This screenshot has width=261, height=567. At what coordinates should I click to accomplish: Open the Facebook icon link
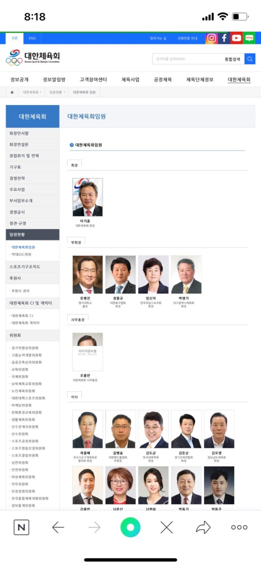pyautogui.click(x=224, y=38)
